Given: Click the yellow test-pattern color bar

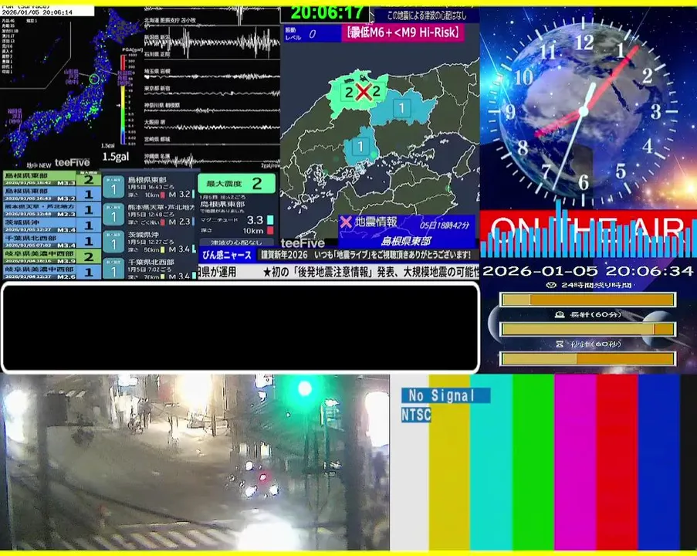Looking at the screenshot, I should [449, 463].
